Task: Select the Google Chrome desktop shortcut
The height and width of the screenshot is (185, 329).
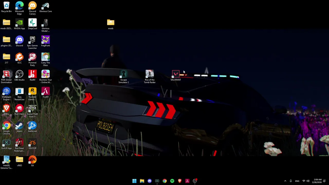Action: click(x=6, y=128)
